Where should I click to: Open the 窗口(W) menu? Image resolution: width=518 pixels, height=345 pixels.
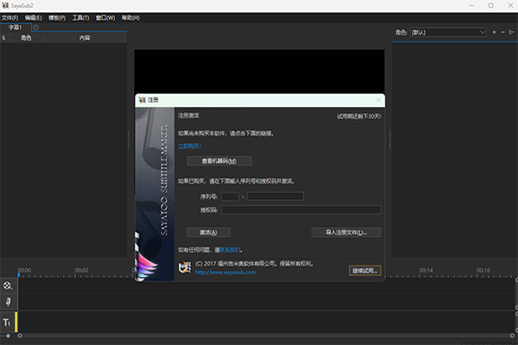coord(105,18)
